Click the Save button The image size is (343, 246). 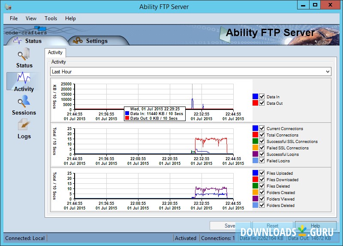[x=230, y=226]
